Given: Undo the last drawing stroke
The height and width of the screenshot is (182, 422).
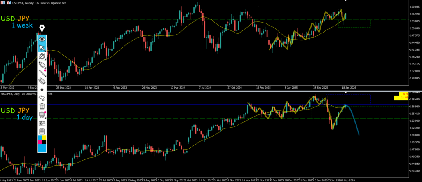Looking at the screenshot, I should 42,98.
